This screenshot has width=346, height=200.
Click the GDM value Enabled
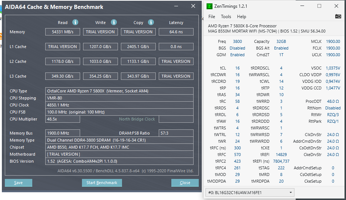pos(237,55)
